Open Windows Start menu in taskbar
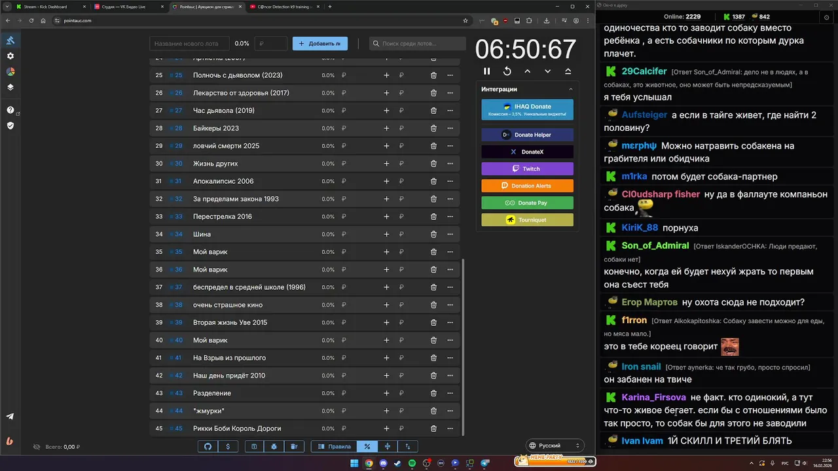The image size is (838, 471). point(354,463)
